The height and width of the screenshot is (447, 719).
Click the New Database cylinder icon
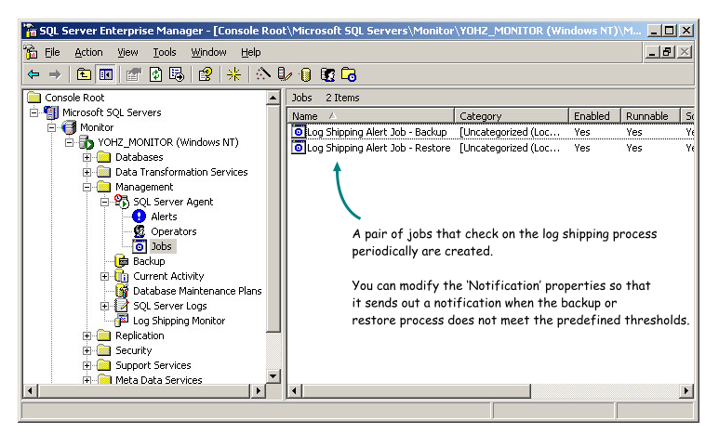pos(306,74)
